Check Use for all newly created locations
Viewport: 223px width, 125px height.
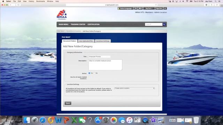[89, 77]
